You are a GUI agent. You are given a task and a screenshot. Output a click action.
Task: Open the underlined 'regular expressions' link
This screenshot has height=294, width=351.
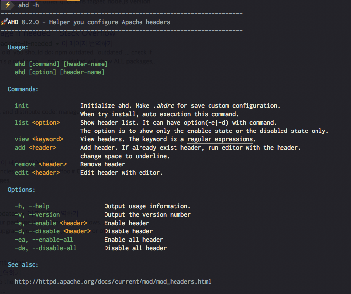220,139
